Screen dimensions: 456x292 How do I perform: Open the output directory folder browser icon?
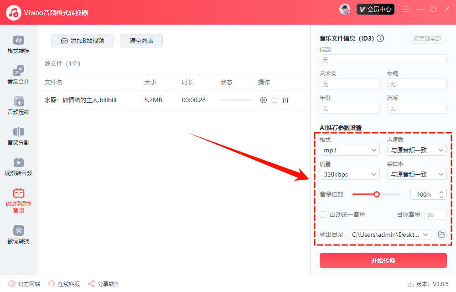click(441, 234)
